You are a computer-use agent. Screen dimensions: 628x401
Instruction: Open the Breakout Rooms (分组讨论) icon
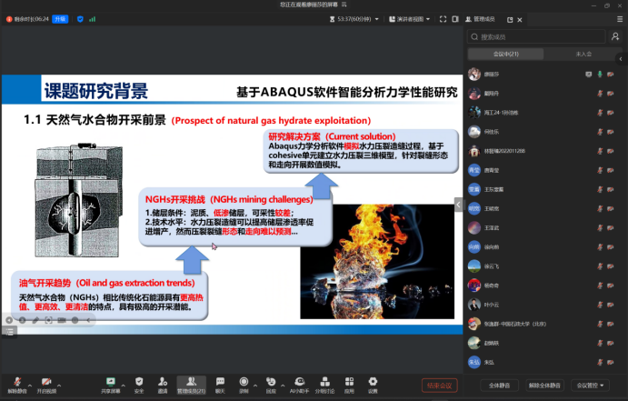(324, 382)
